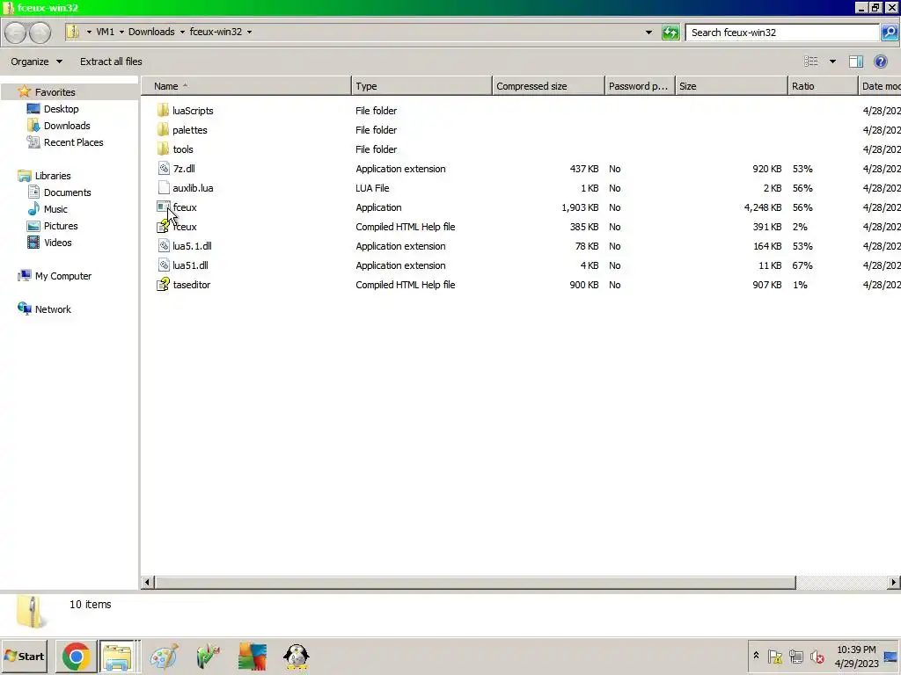Select the 7z.dll file icon
The height and width of the screenshot is (675, 901).
coord(163,169)
